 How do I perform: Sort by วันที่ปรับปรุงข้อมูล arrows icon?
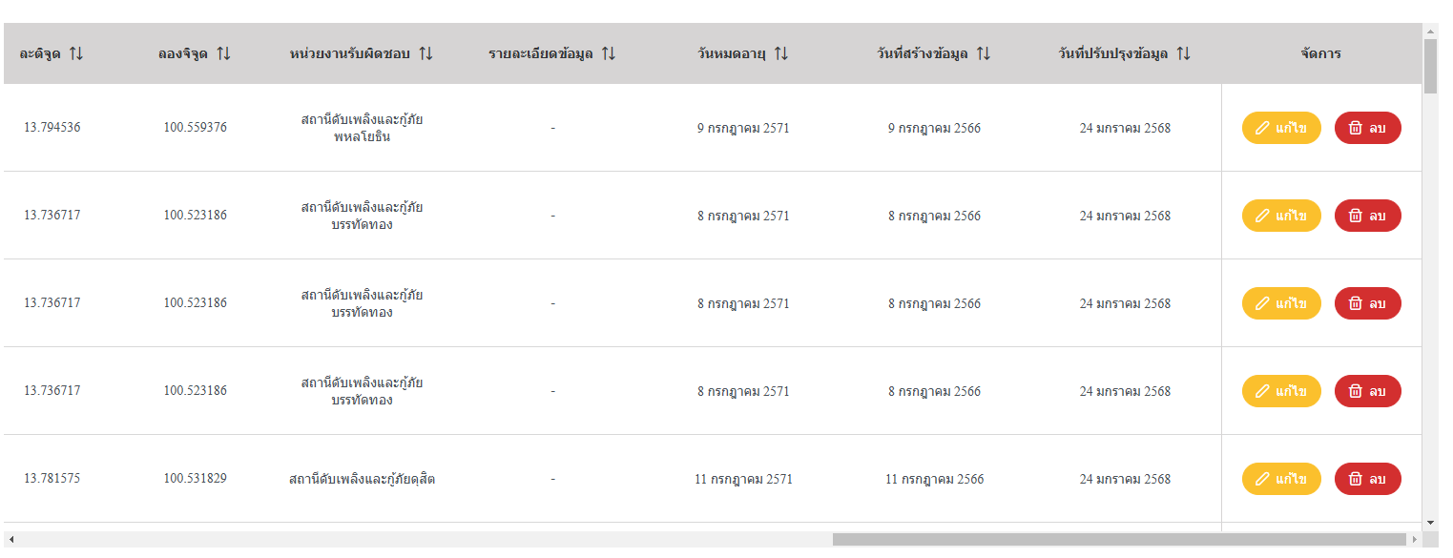(x=1183, y=53)
